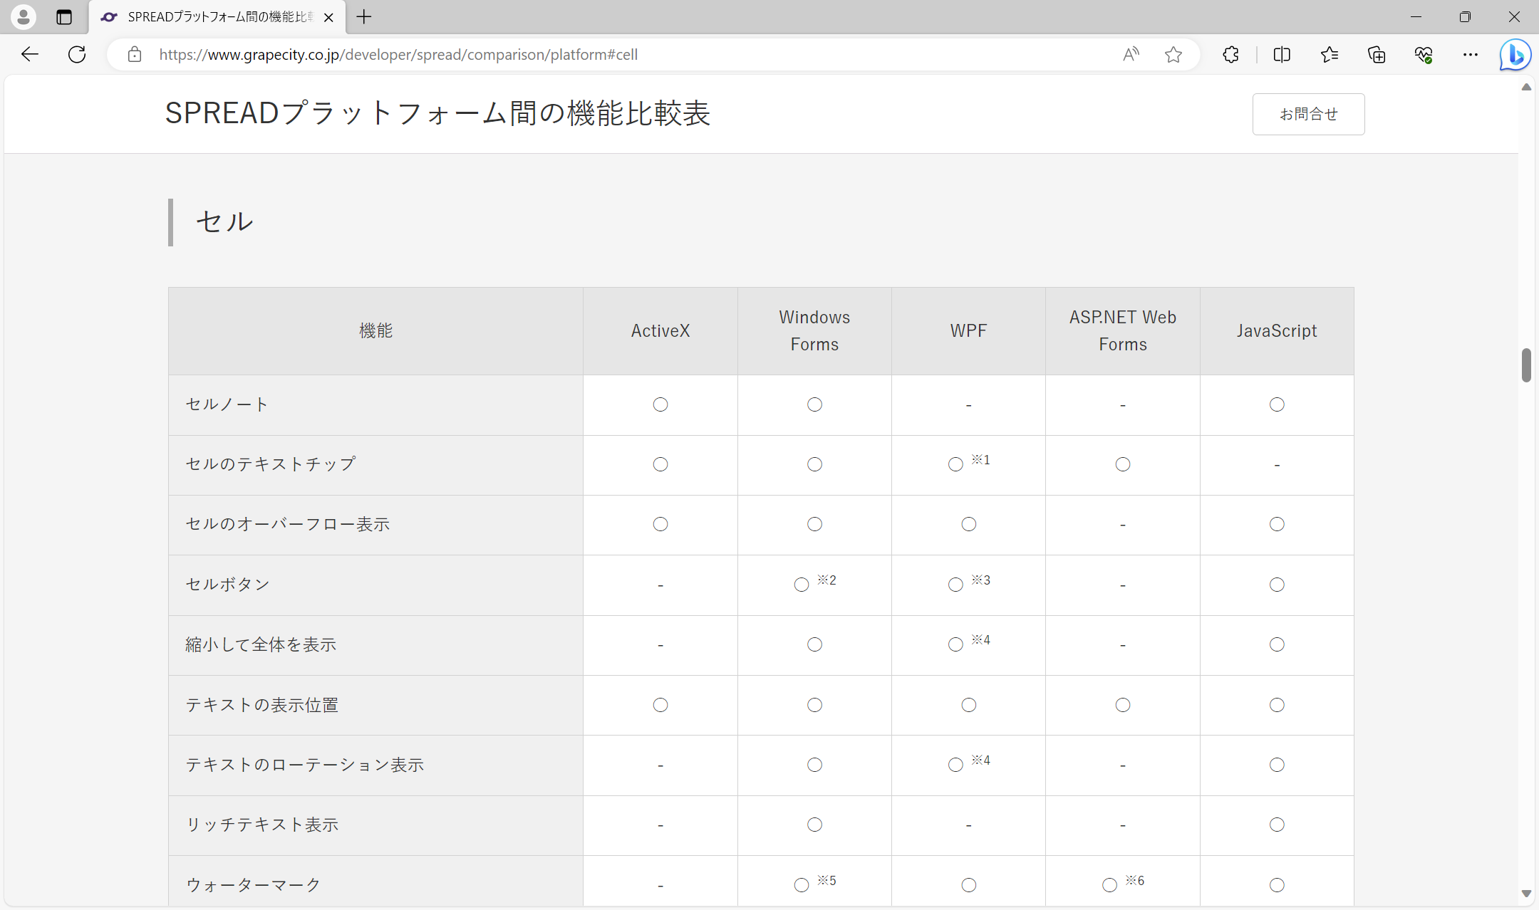Viewport: 1539px width, 910px height.
Task: Click the ASP.NET Web Forms header
Action: coord(1123,331)
